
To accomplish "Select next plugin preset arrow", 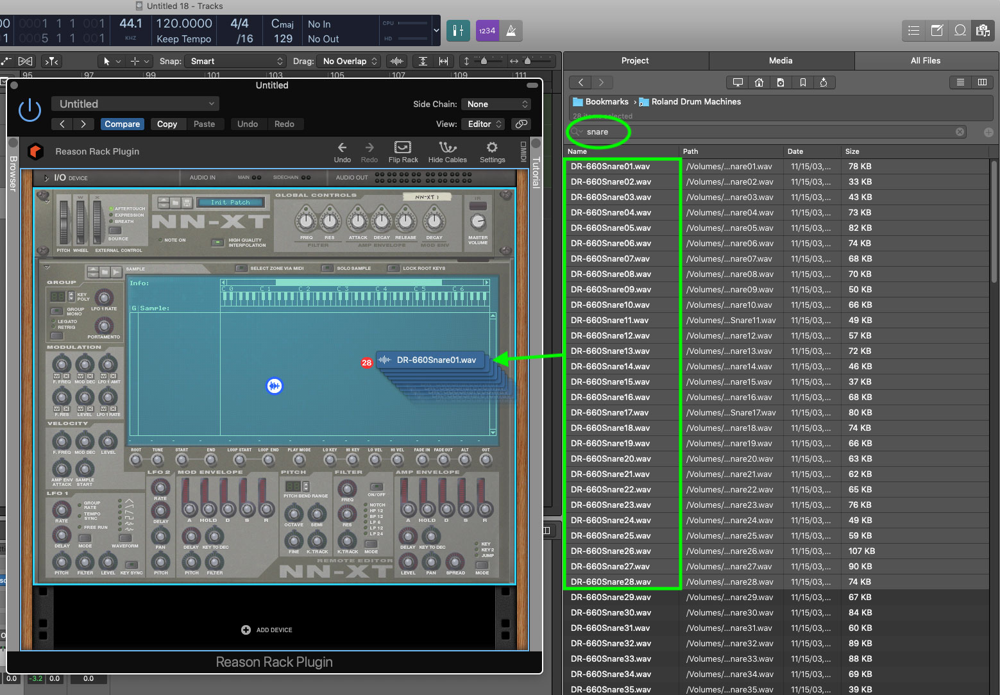I will [x=83, y=124].
